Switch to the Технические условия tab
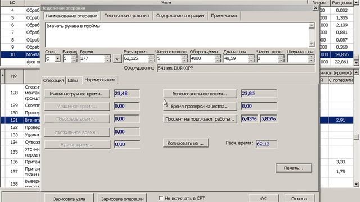This screenshot has width=360, height=202. [127, 16]
